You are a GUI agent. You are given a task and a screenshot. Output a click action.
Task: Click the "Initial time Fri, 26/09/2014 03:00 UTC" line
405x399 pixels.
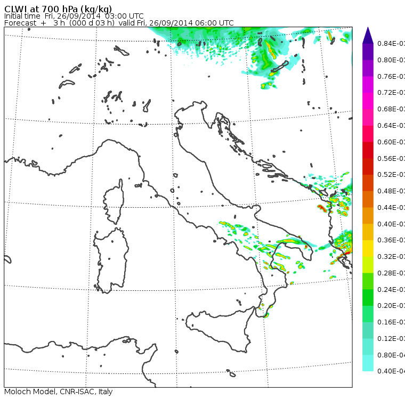coord(74,16)
